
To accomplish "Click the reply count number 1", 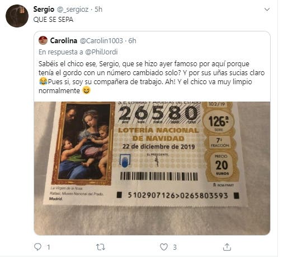I will [x=49, y=247].
